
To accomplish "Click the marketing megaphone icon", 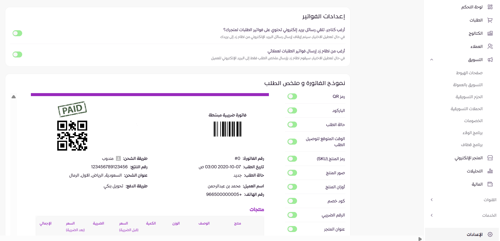I will point(490,60).
